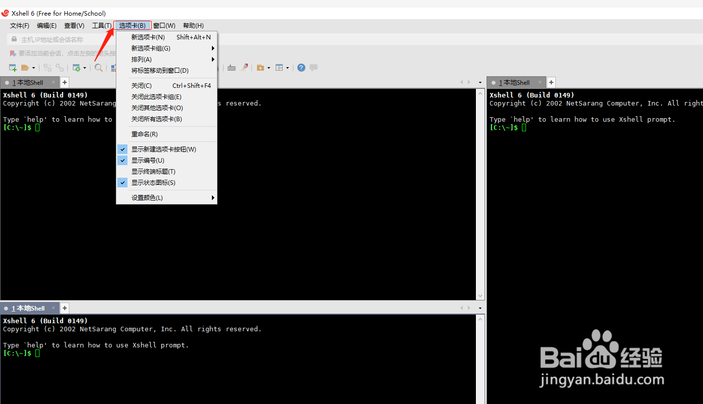Choose 重命名(R) from the menu
703x404 pixels.
[x=167, y=134]
